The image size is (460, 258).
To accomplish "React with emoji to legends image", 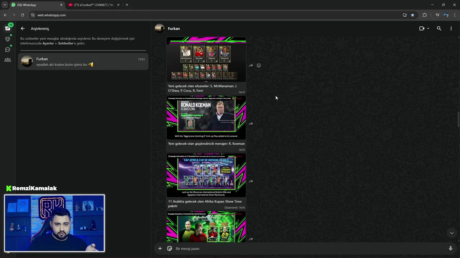I will click(259, 66).
